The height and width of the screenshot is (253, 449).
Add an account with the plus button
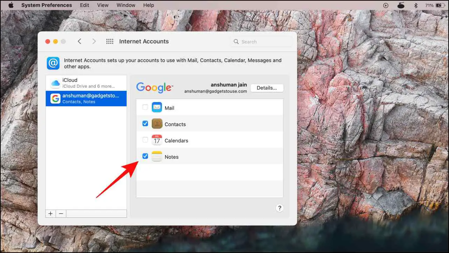tap(51, 214)
